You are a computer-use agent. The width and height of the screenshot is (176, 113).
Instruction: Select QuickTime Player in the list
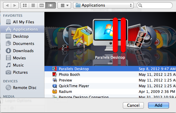(110, 86)
